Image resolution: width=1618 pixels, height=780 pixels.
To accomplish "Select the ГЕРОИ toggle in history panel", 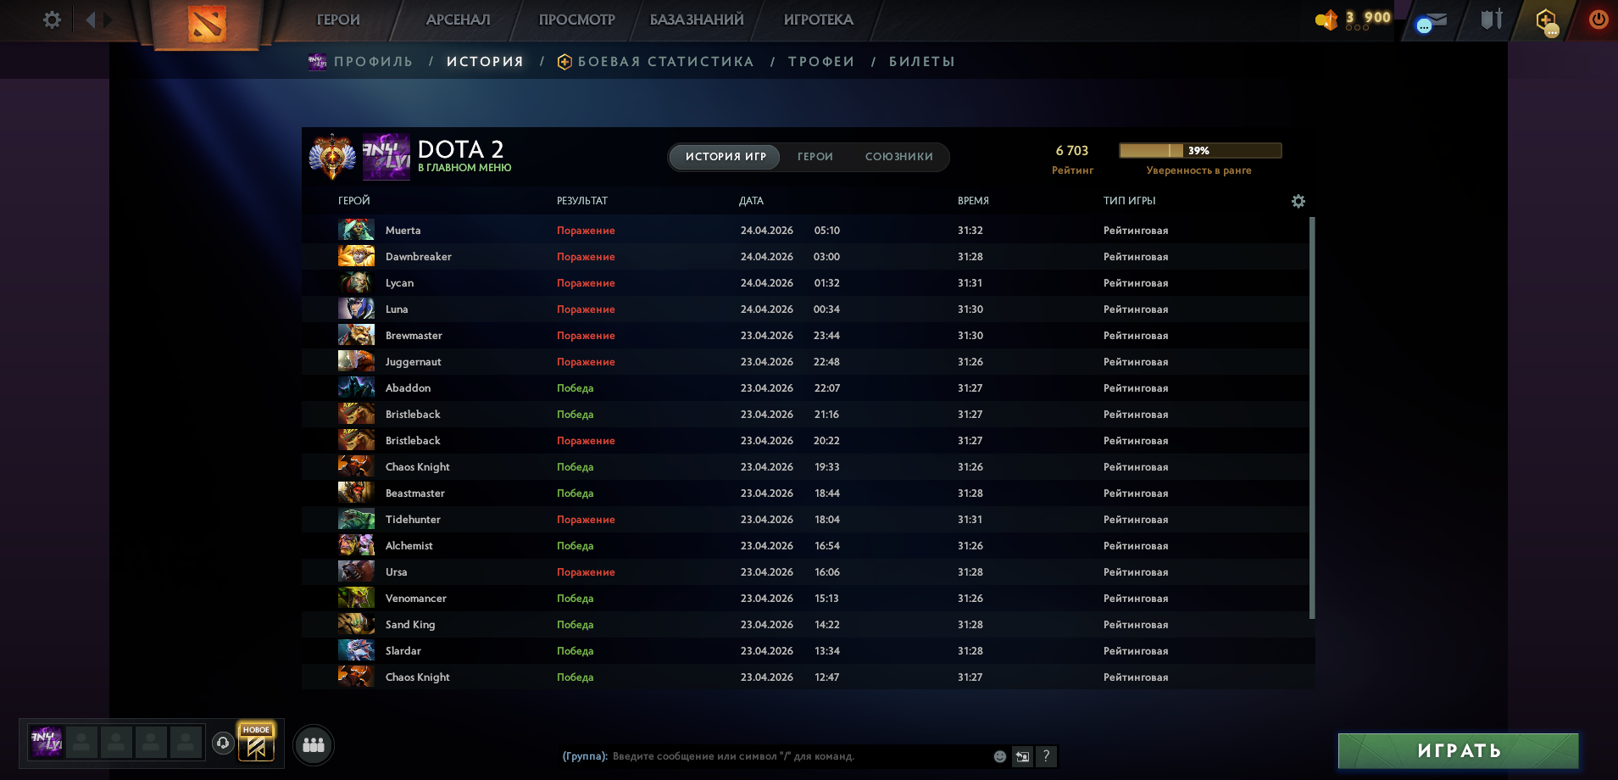I will coord(815,157).
